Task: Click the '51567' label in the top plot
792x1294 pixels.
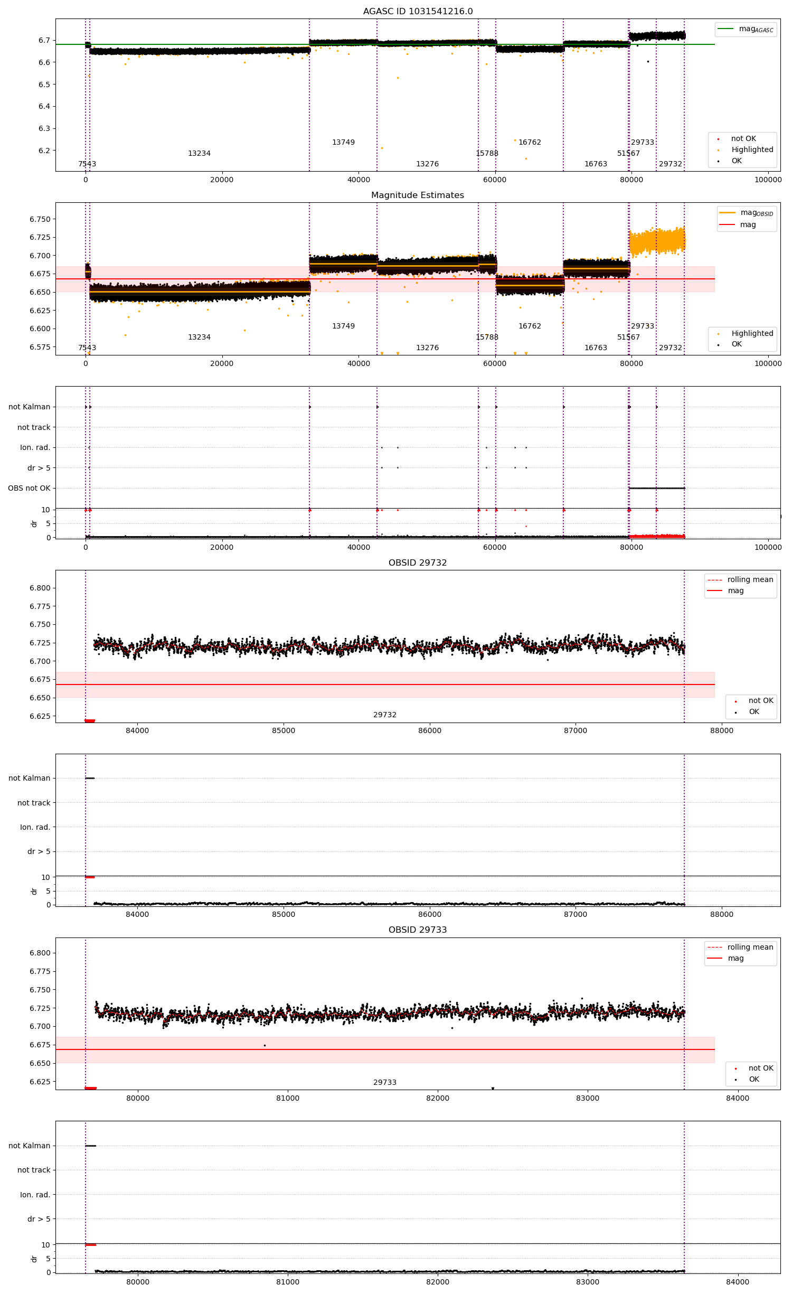Action: tap(628, 153)
